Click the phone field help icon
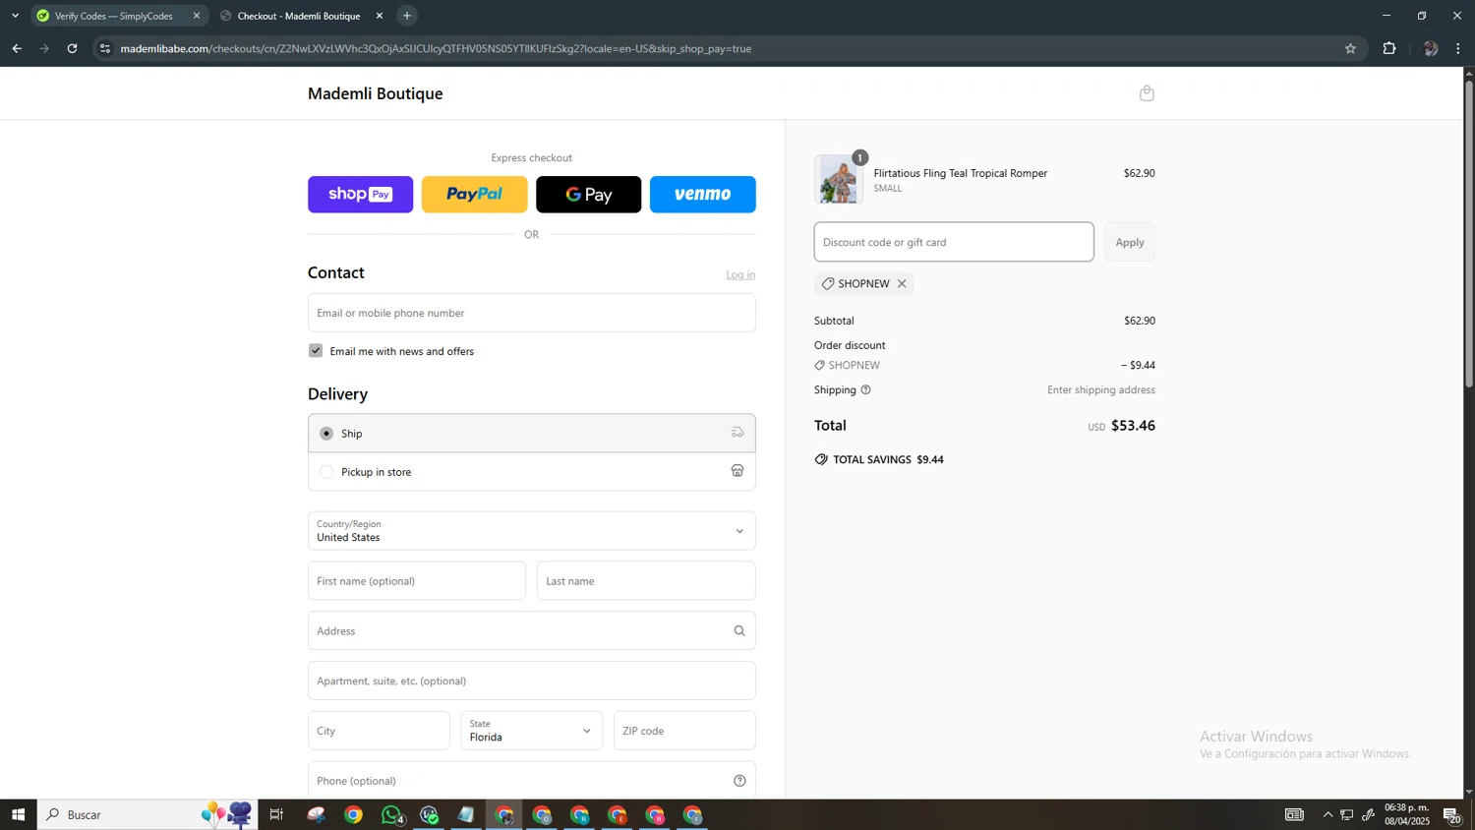The height and width of the screenshot is (830, 1475). [x=739, y=781]
